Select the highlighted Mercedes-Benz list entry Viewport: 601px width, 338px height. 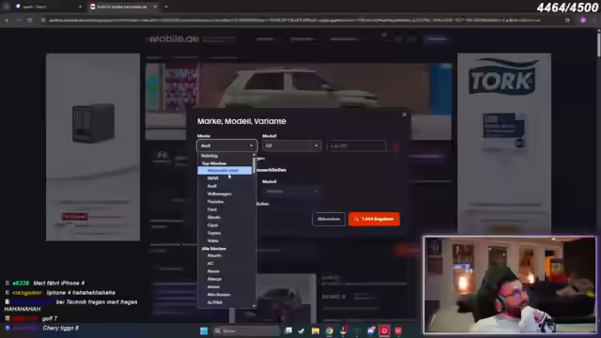coord(224,171)
